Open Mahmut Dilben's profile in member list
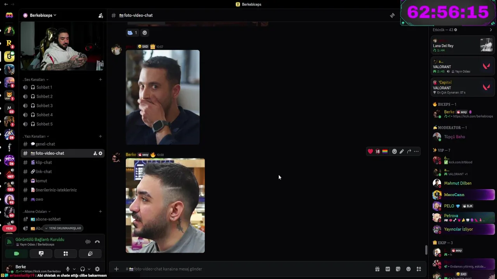This screenshot has height=279, width=497. [463, 183]
